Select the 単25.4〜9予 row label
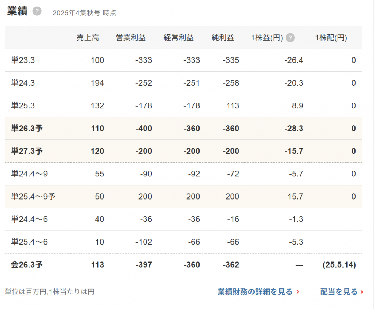 point(33,197)
